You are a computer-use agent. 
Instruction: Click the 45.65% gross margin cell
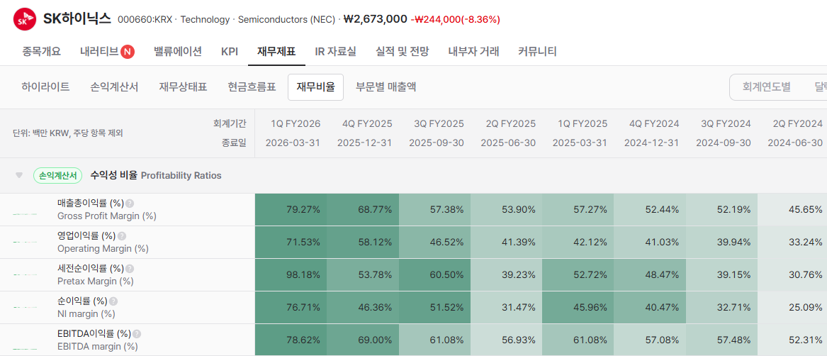click(792, 210)
